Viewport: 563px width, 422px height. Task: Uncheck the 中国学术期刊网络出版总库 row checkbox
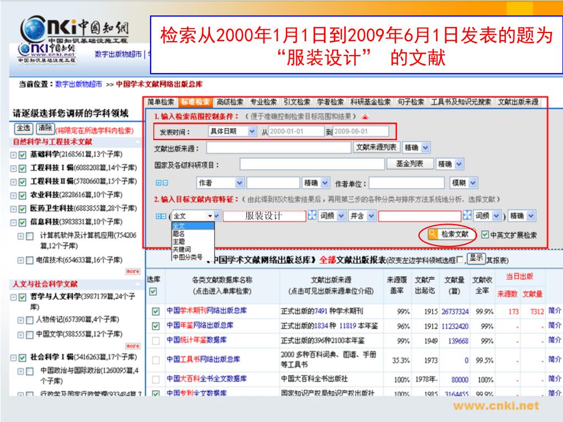156,312
